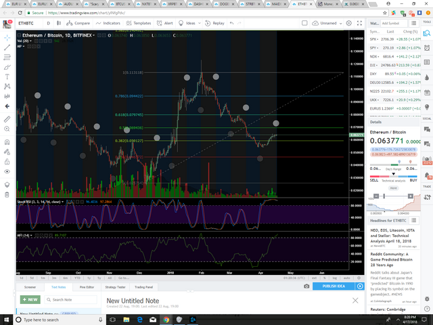Image resolution: width=433 pixels, height=325 pixels.
Task: Open watchlist list menu icon
Action: (413, 23)
